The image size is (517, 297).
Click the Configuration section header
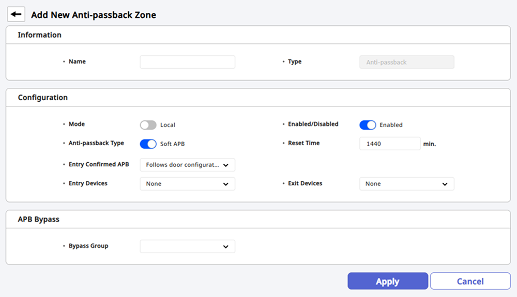tap(42, 97)
